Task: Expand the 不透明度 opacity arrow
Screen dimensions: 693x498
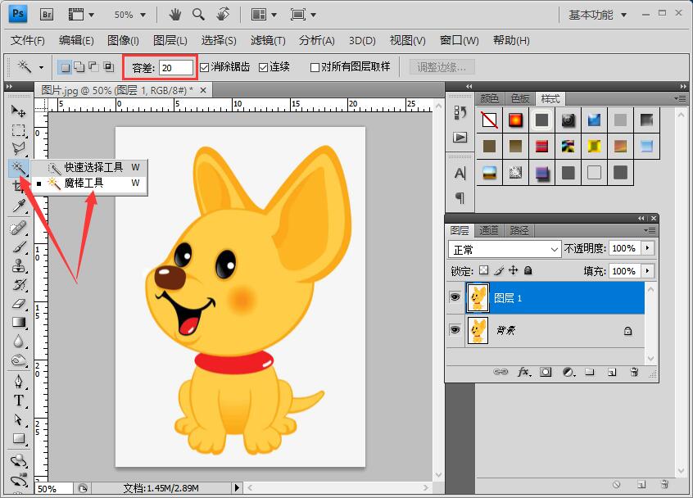Action: pos(647,248)
